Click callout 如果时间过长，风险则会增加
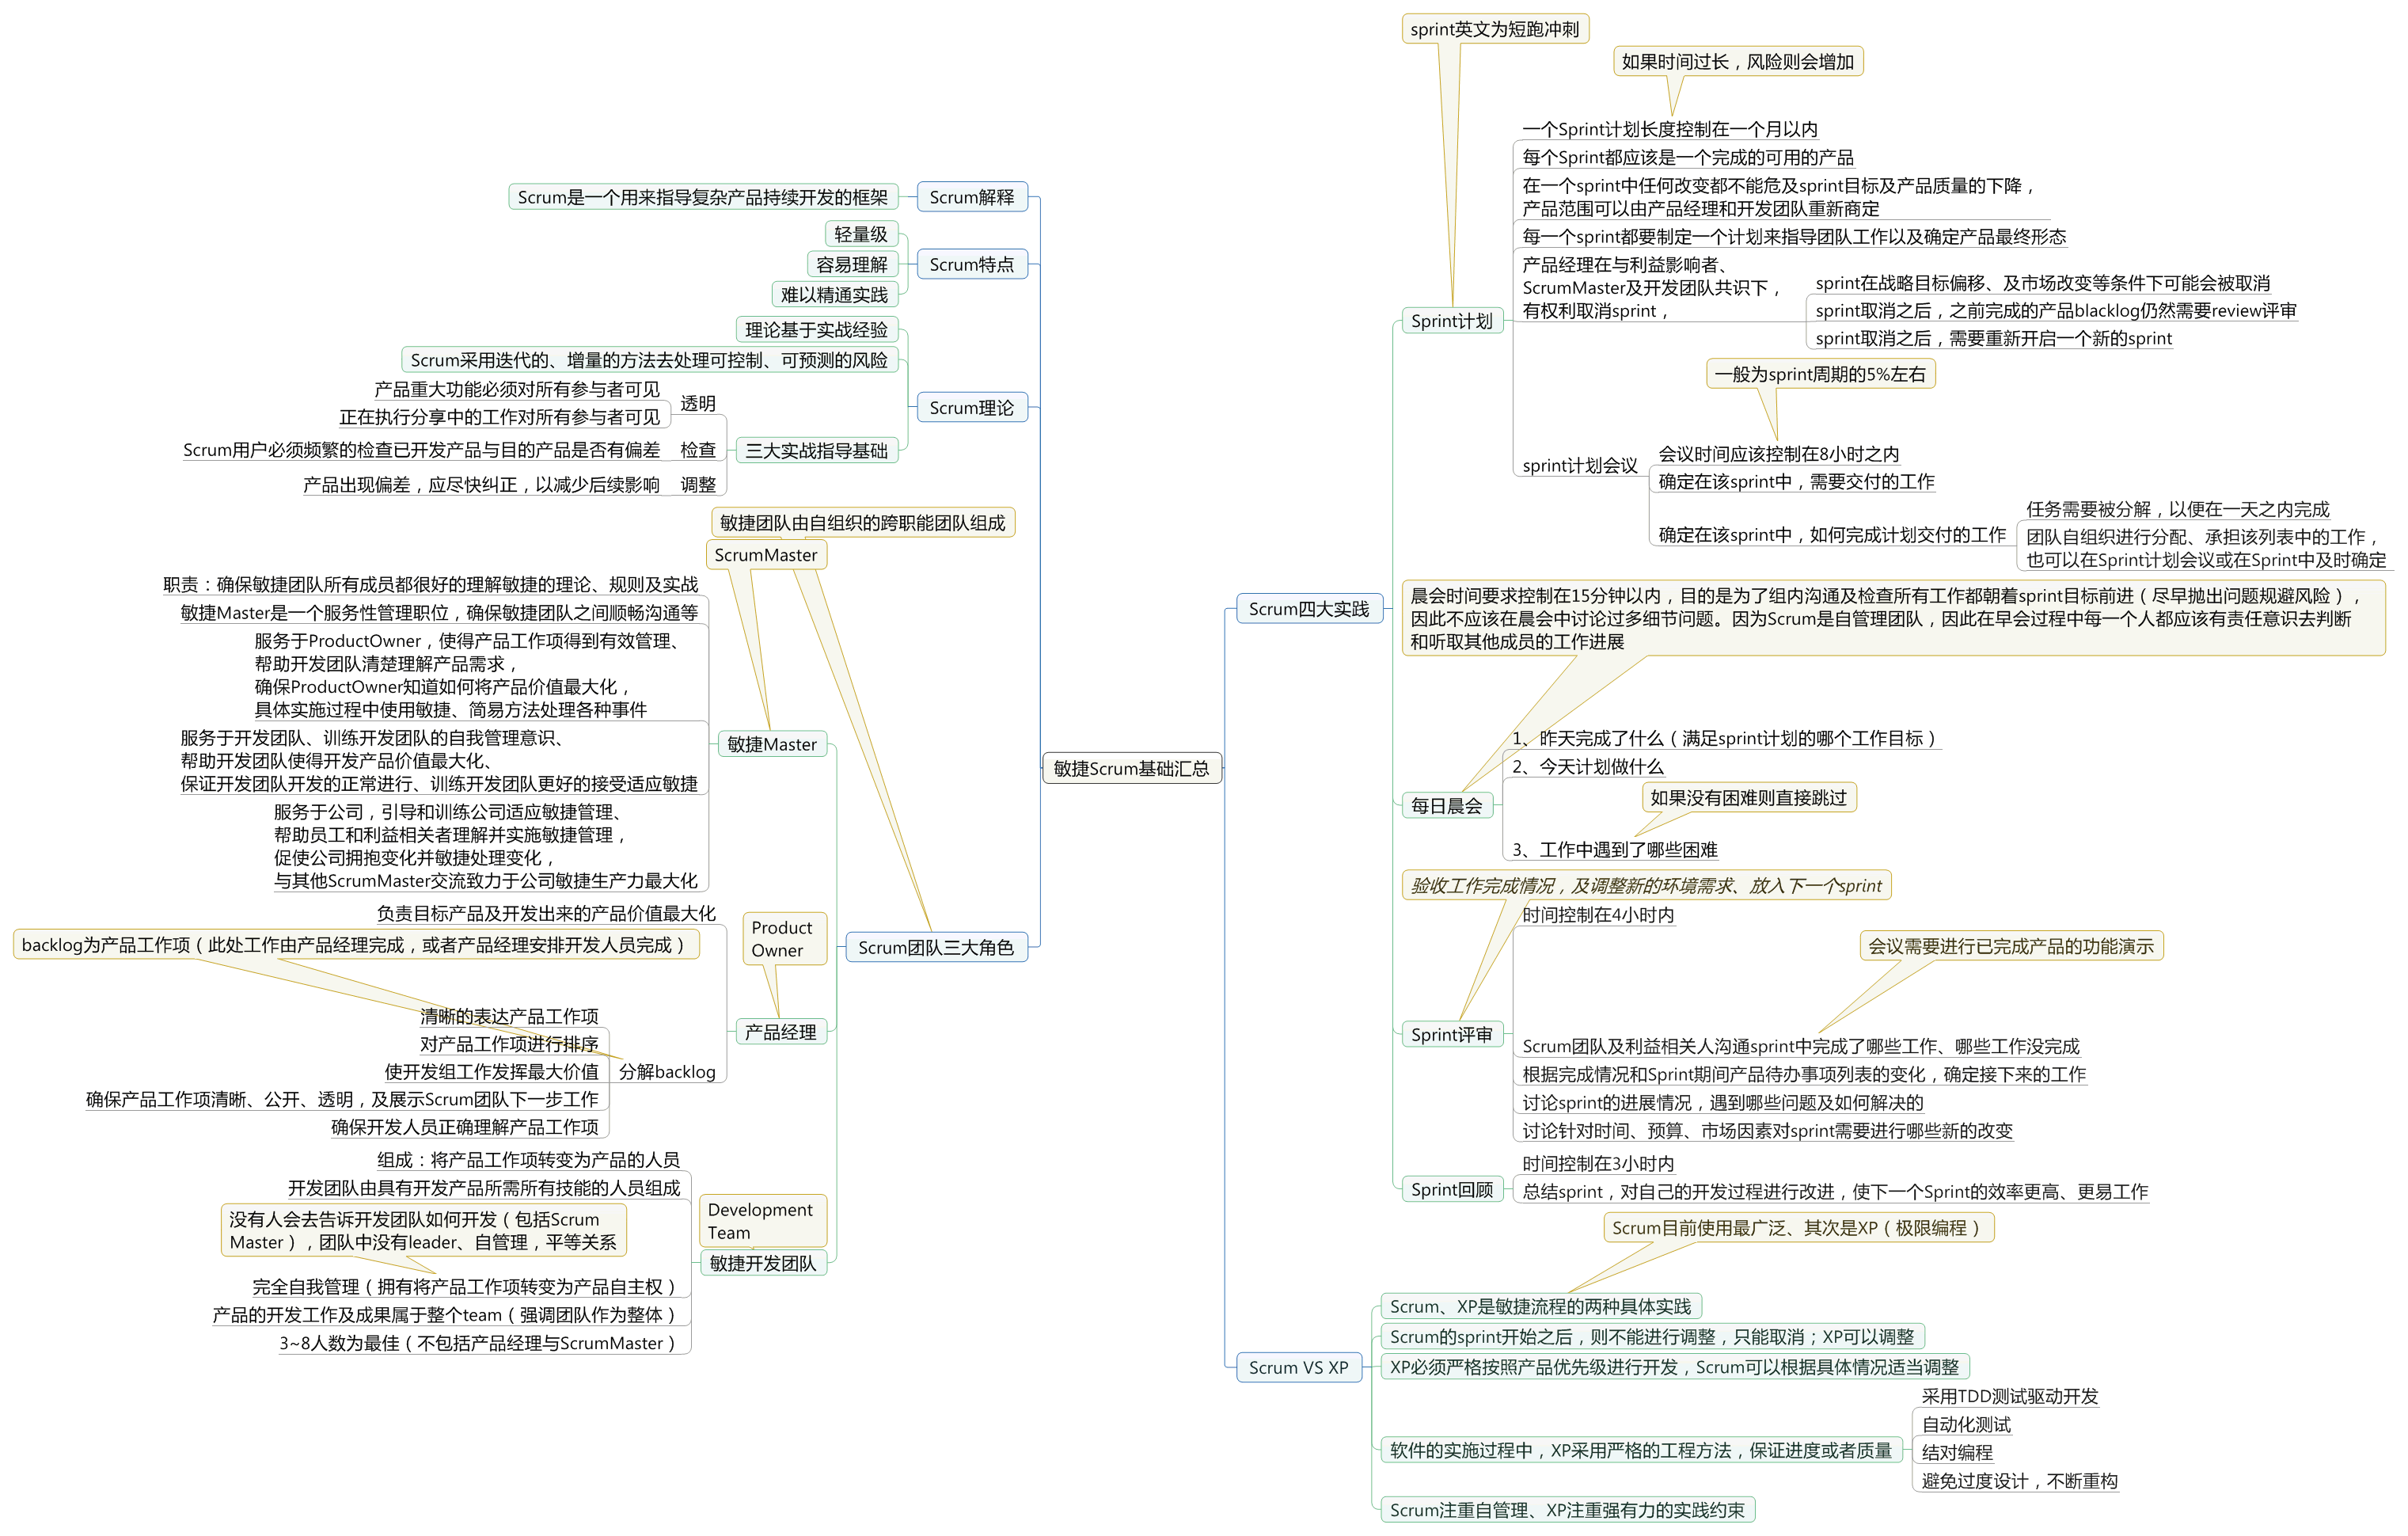Screen dimensions: 2408x1536 1738,61
